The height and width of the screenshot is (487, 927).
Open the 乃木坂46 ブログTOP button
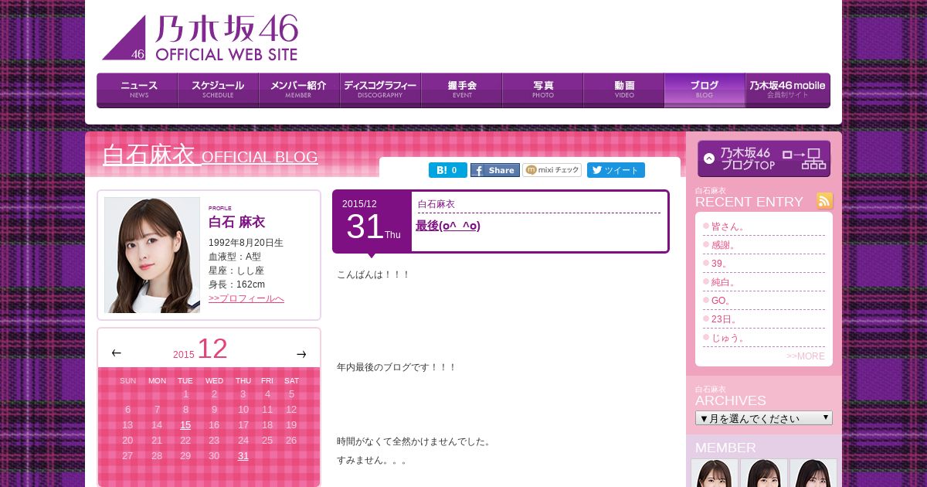(764, 158)
